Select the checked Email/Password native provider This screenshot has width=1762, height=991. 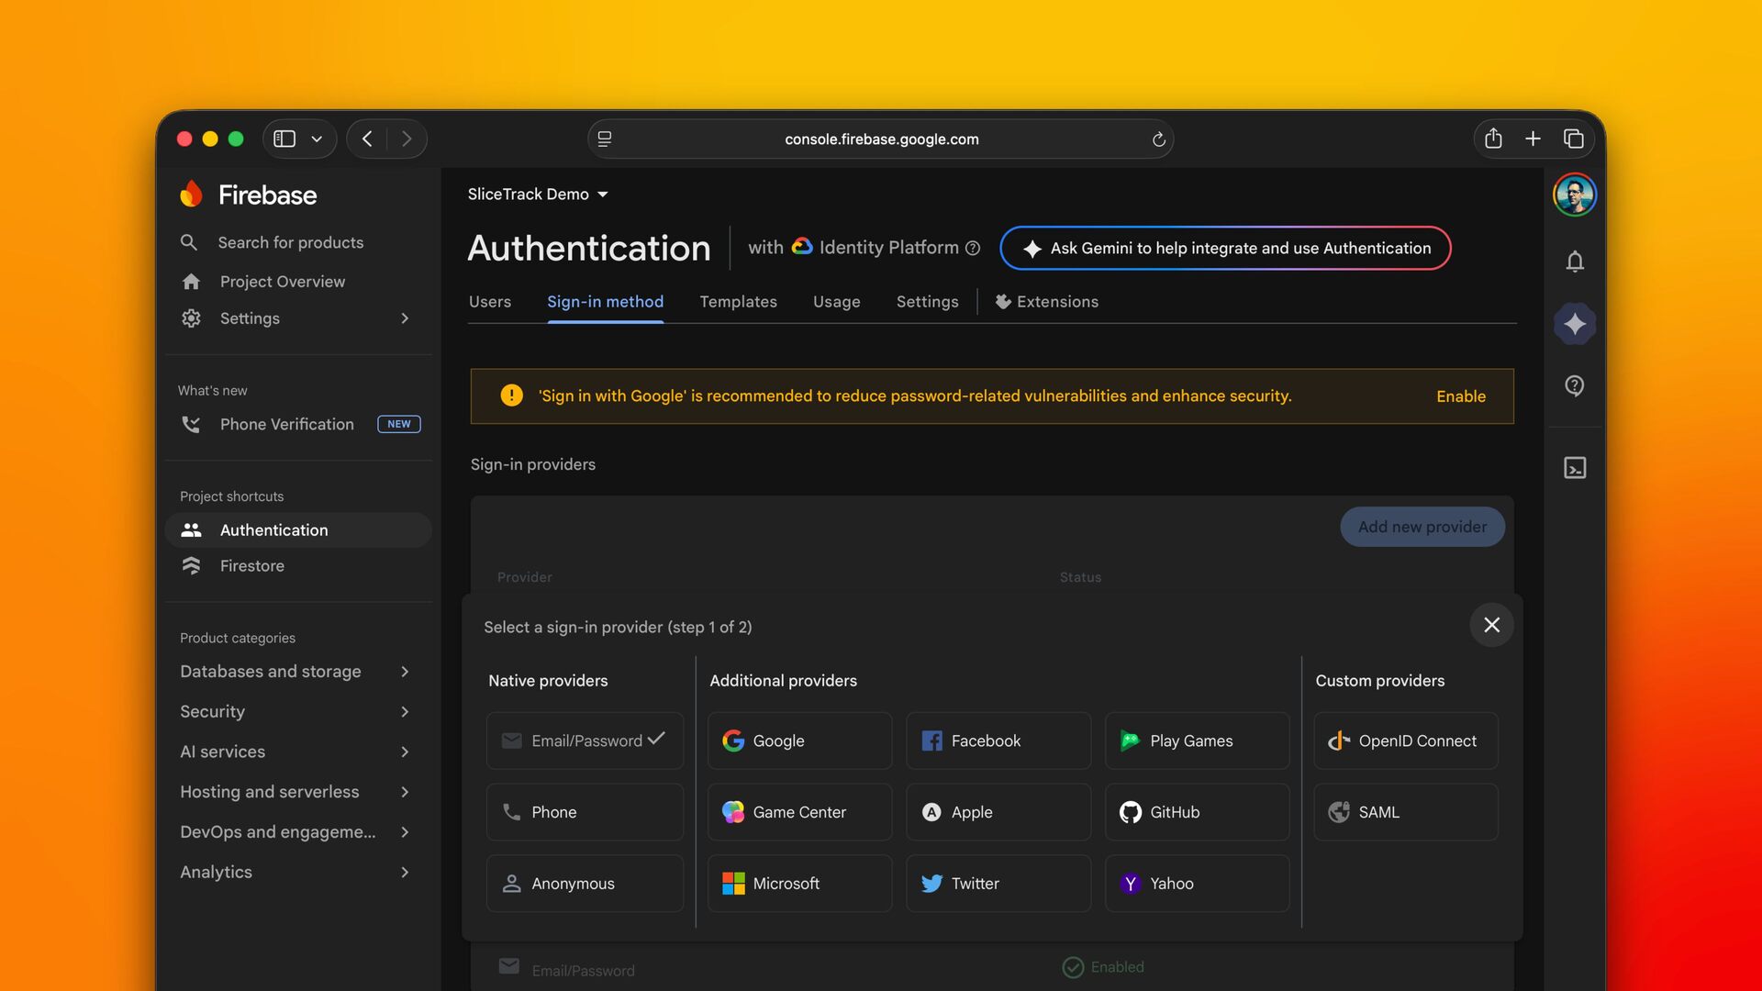(585, 740)
